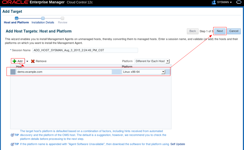Click the Add Target page title

coord(12,11)
